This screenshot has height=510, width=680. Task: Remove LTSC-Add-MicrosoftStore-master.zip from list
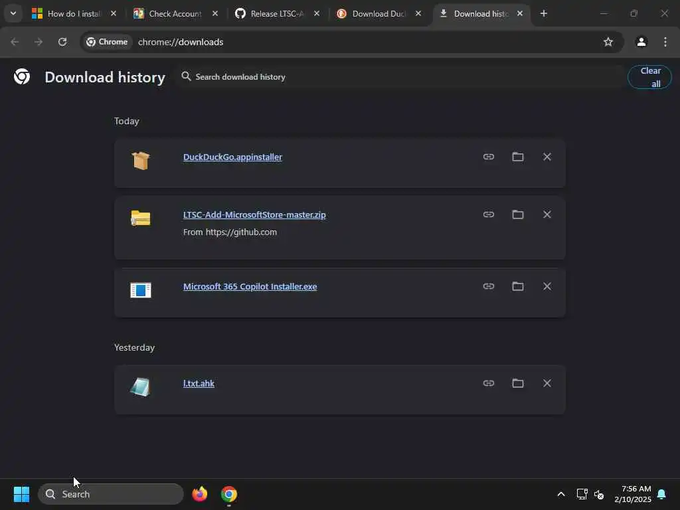(547, 214)
